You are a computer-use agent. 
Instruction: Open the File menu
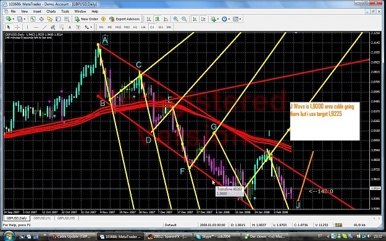[x=13, y=11]
